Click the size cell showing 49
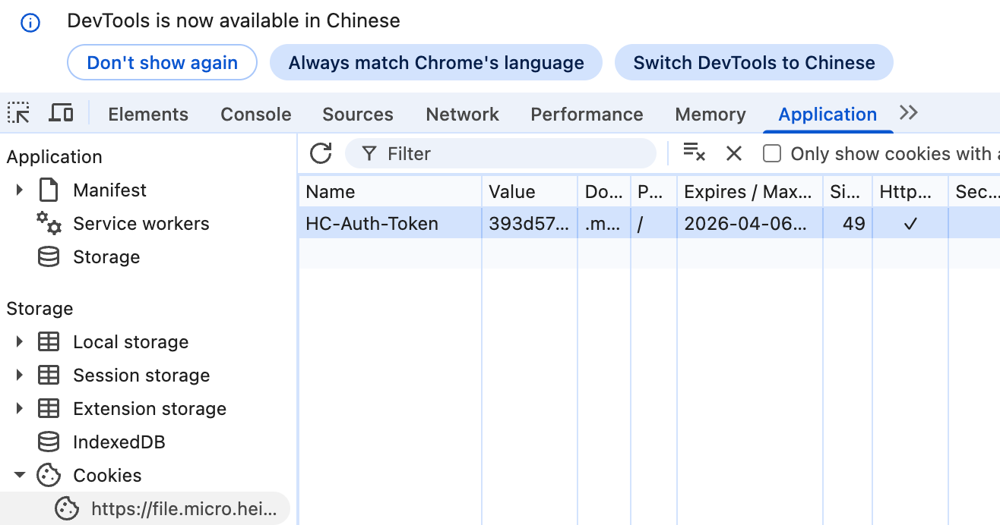 click(x=847, y=223)
